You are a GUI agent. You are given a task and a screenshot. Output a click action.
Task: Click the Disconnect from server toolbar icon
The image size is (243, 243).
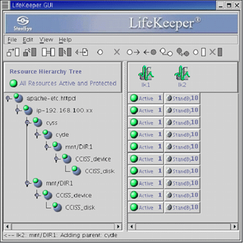coord(30,52)
